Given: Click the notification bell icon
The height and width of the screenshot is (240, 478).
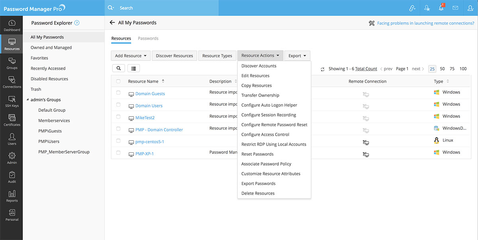Looking at the screenshot, I should 441,8.
